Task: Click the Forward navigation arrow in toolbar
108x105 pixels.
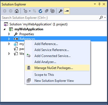Action: (11, 11)
